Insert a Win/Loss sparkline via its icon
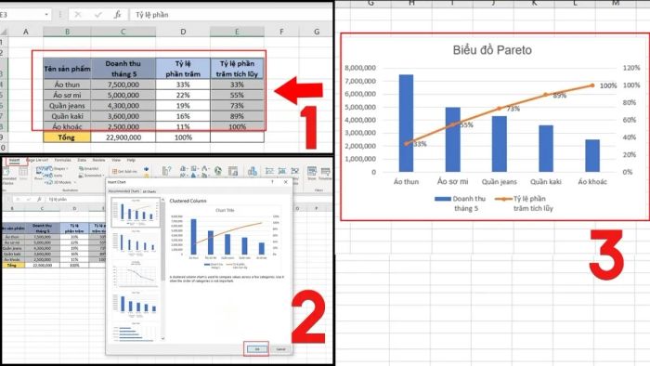 click(x=295, y=170)
